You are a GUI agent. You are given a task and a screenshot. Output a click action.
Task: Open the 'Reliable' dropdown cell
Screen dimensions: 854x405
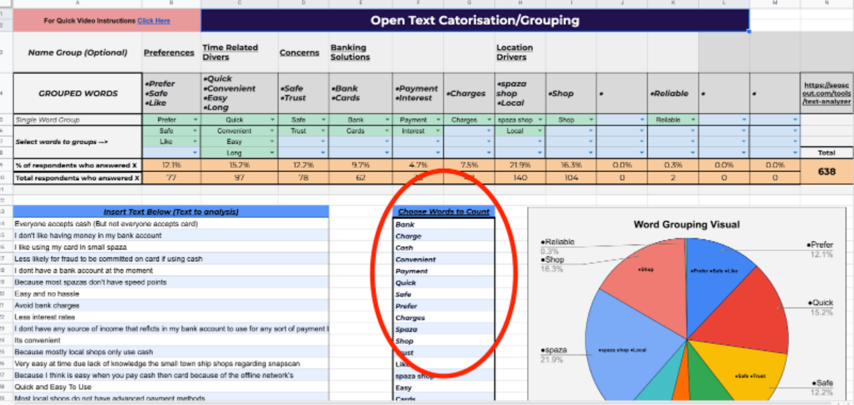pyautogui.click(x=673, y=120)
